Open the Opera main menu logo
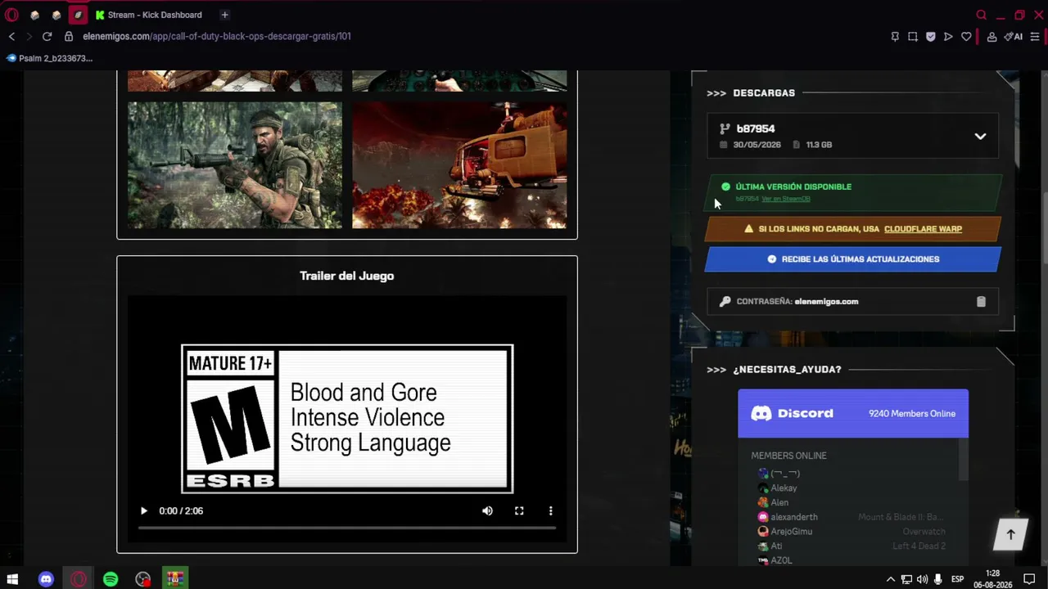 point(12,15)
